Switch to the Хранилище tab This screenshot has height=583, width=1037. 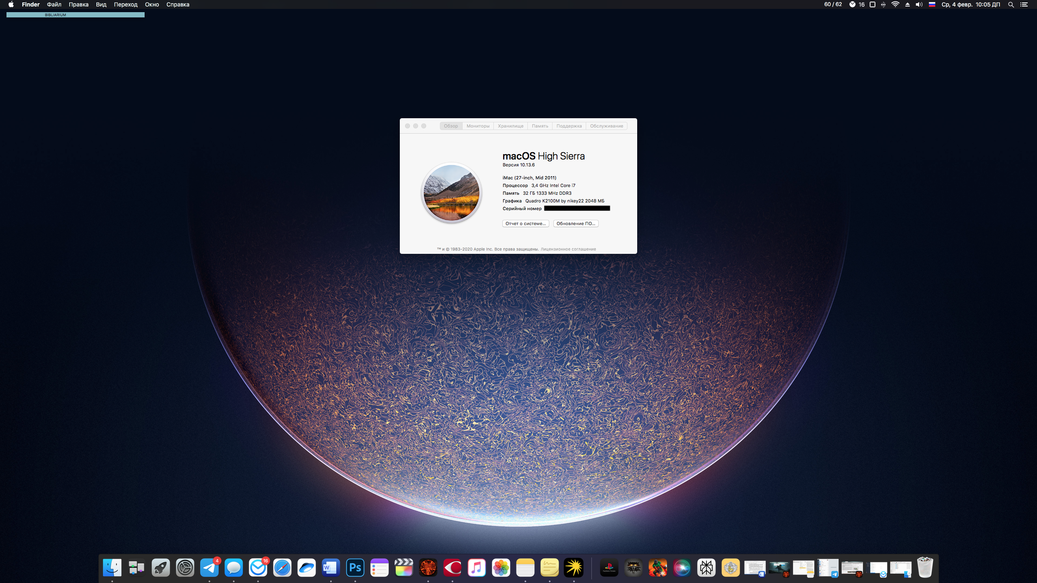pos(510,126)
